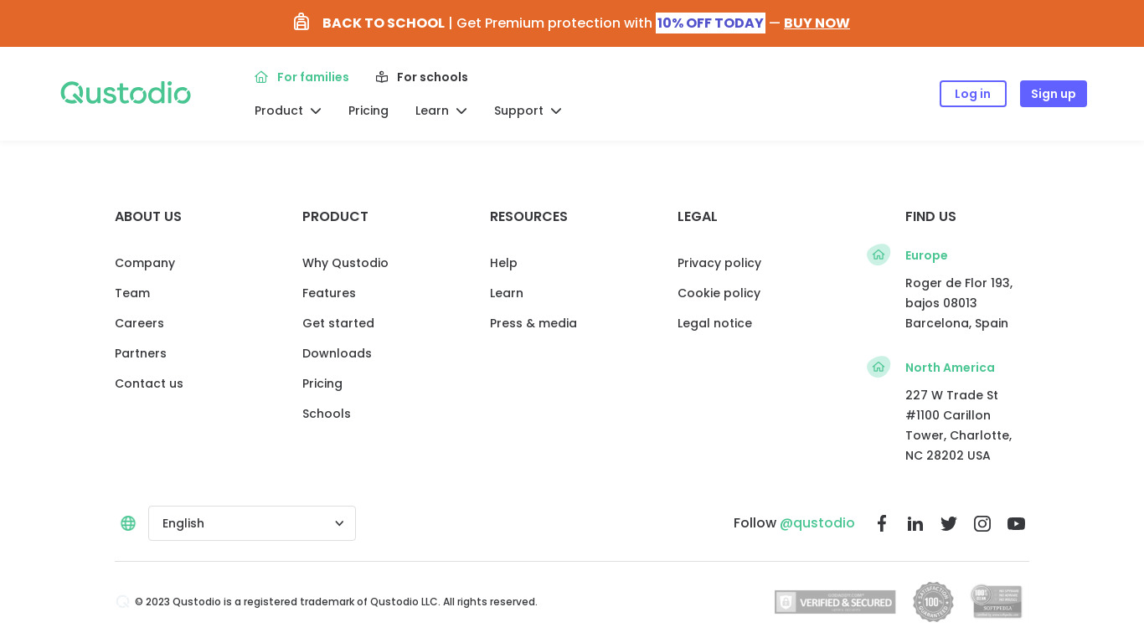Image resolution: width=1144 pixels, height=643 pixels.
Task: Open the Product navigation menu label
Action: (279, 111)
